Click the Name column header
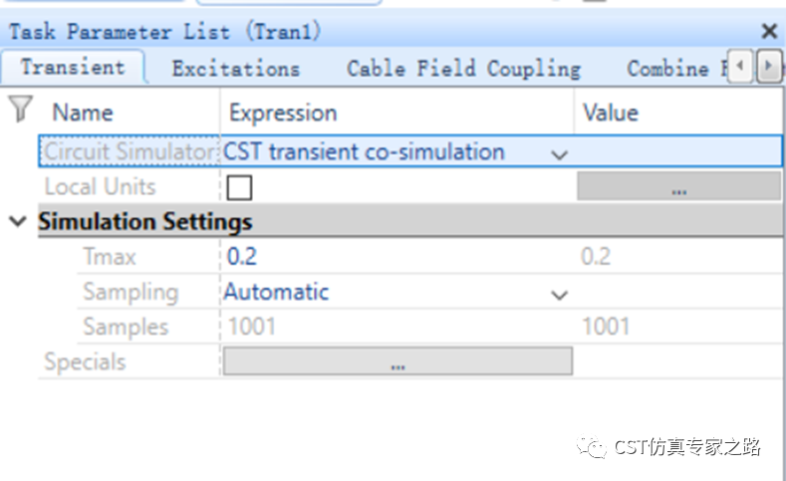 click(x=83, y=113)
